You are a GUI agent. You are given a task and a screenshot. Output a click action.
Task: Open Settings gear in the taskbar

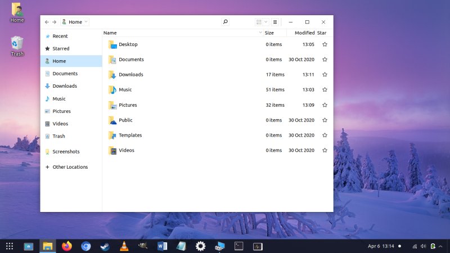tap(200, 246)
